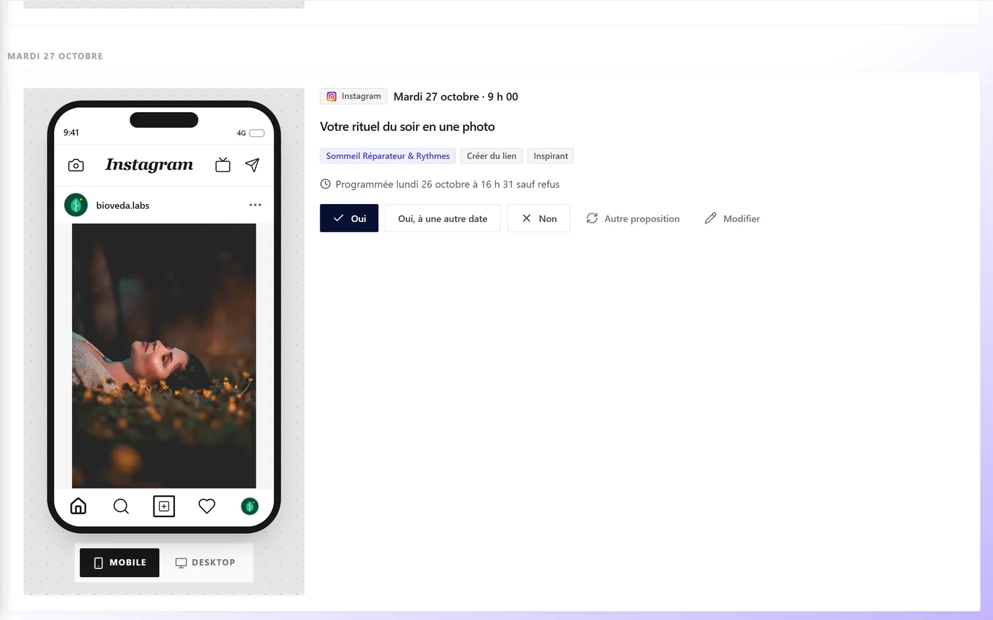Click the clock icon beside Programmée

[x=325, y=184]
